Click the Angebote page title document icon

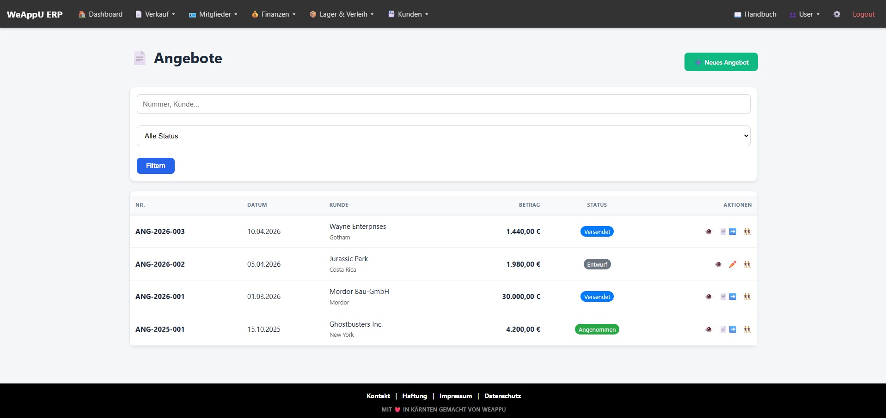click(x=140, y=58)
